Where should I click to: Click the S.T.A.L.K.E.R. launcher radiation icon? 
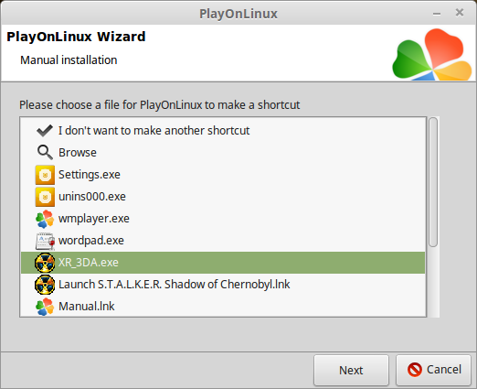[x=45, y=285]
